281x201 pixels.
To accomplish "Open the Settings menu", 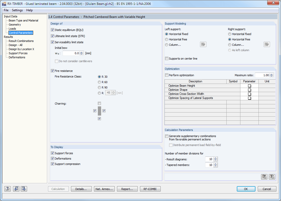I will coord(17,10).
